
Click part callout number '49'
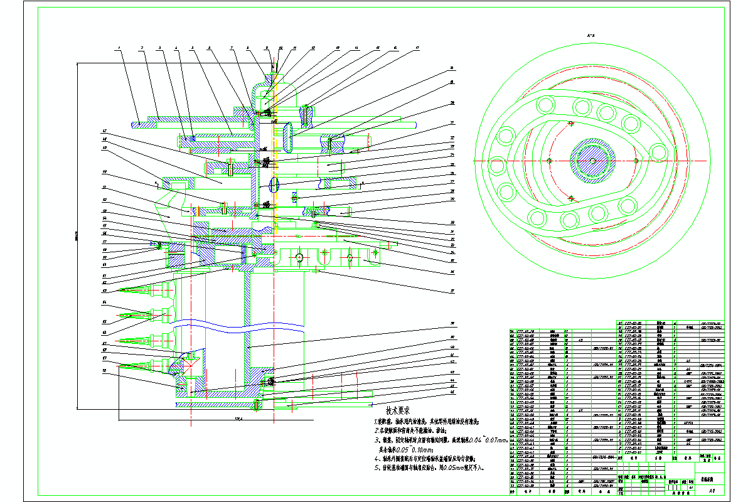104,148
